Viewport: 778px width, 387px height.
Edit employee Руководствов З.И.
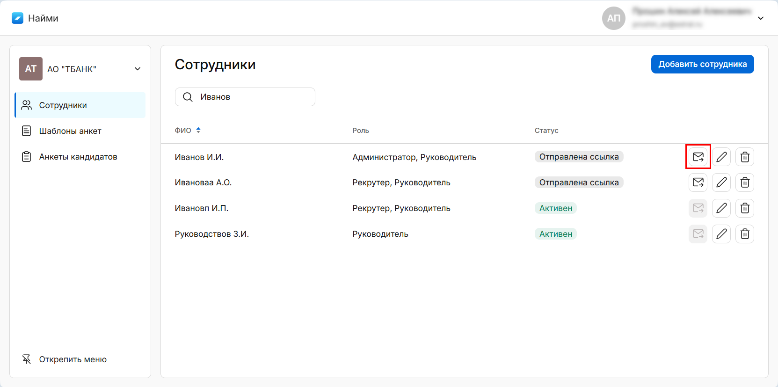pos(721,234)
